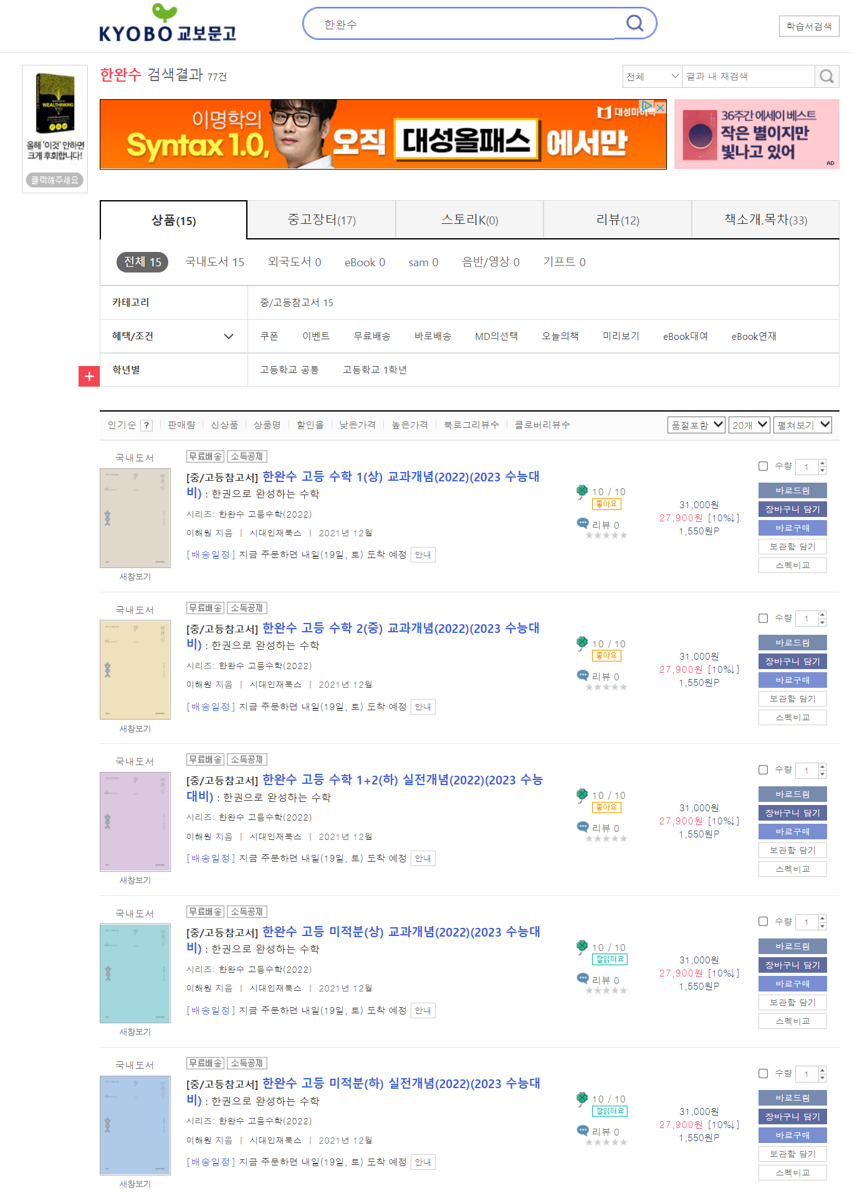The width and height of the screenshot is (852, 1196).
Task: Click the 학습서검색 button
Action: point(809,26)
